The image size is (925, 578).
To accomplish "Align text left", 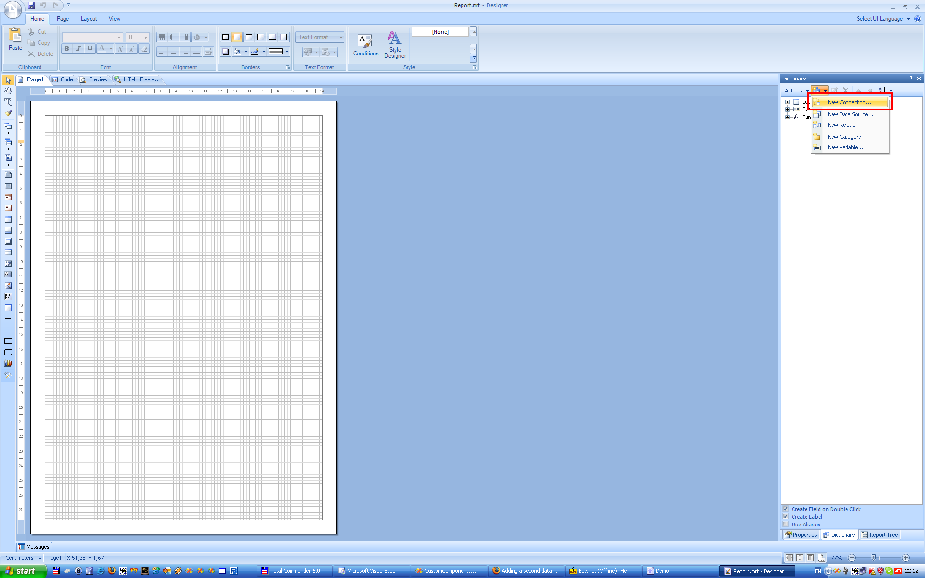I will 162,52.
